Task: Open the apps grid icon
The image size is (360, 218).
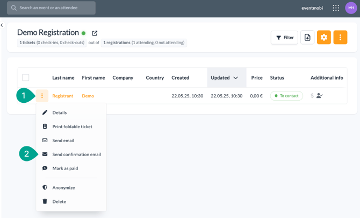Action: click(336, 8)
